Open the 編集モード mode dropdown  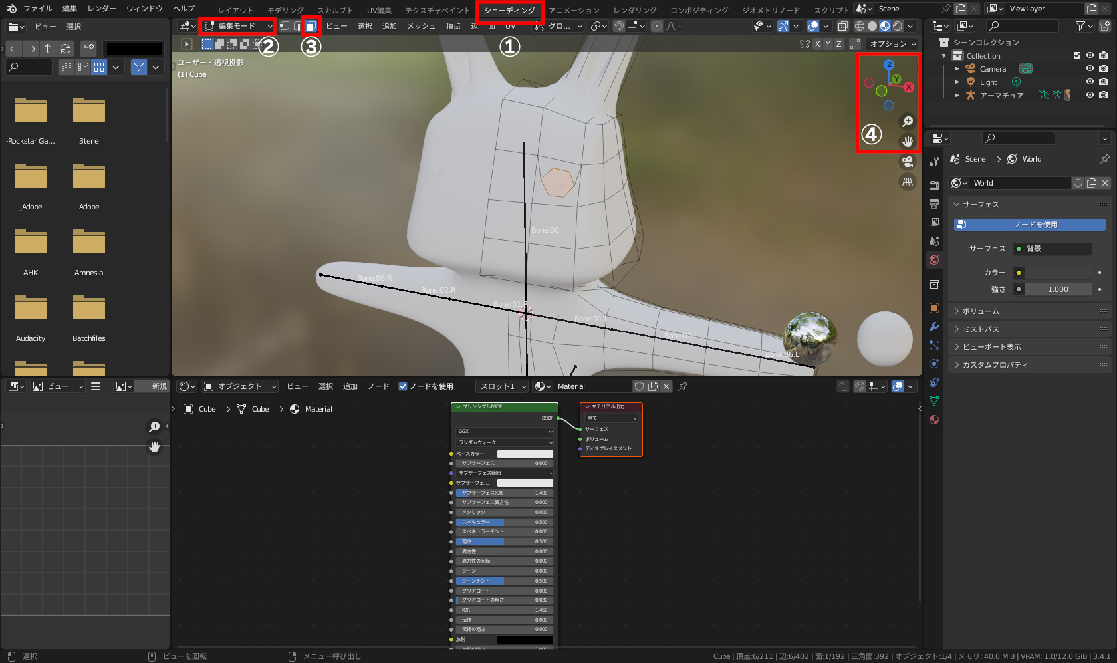click(x=239, y=26)
